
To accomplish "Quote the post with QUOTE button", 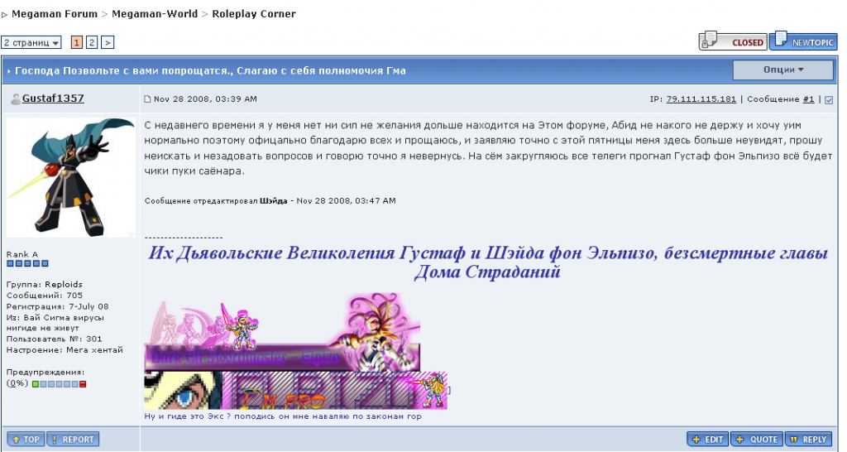I will 757,440.
